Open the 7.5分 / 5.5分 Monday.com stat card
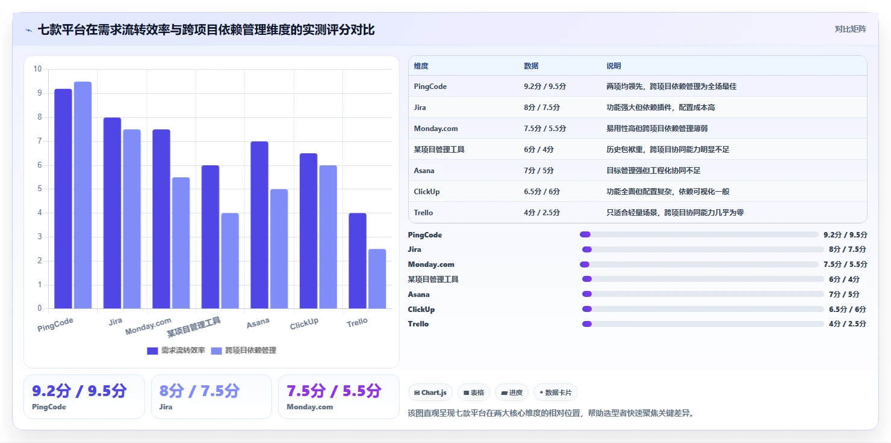Image resolution: width=891 pixels, height=443 pixels. [x=339, y=397]
